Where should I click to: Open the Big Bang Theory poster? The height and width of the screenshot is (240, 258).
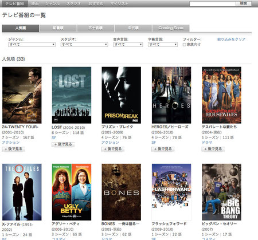click(x=221, y=192)
